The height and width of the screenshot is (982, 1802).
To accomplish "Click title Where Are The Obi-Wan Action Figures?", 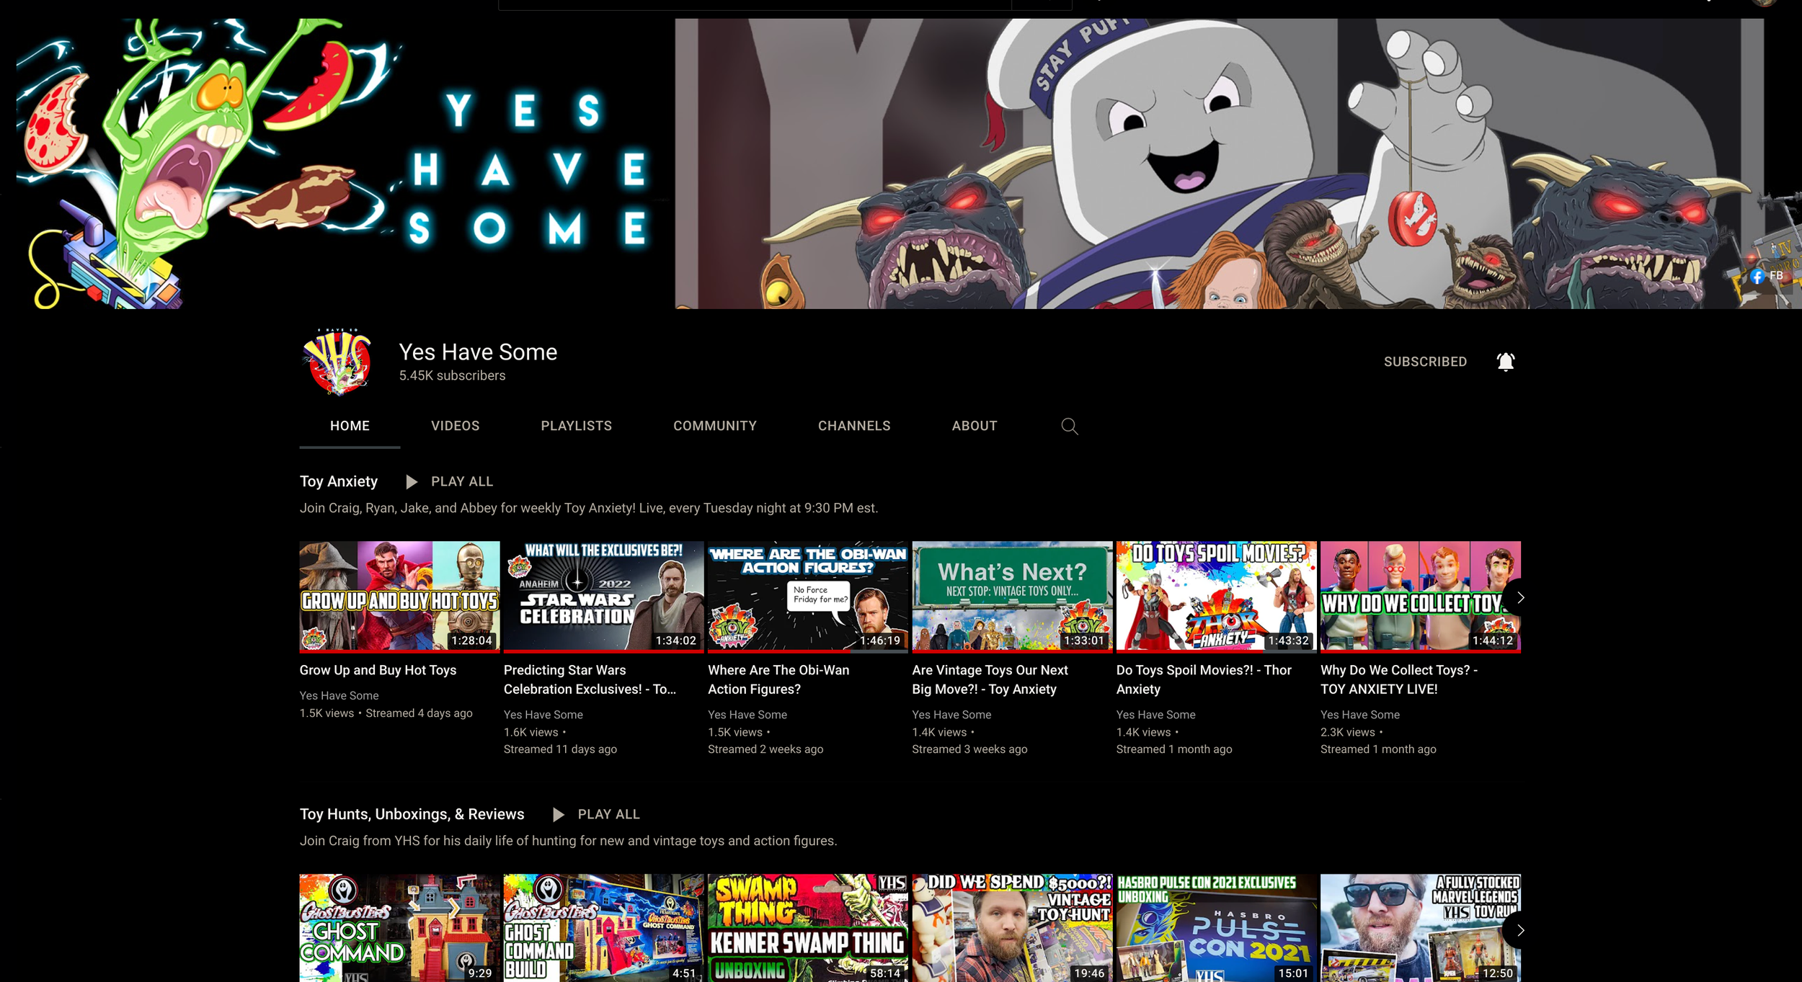I will [778, 680].
